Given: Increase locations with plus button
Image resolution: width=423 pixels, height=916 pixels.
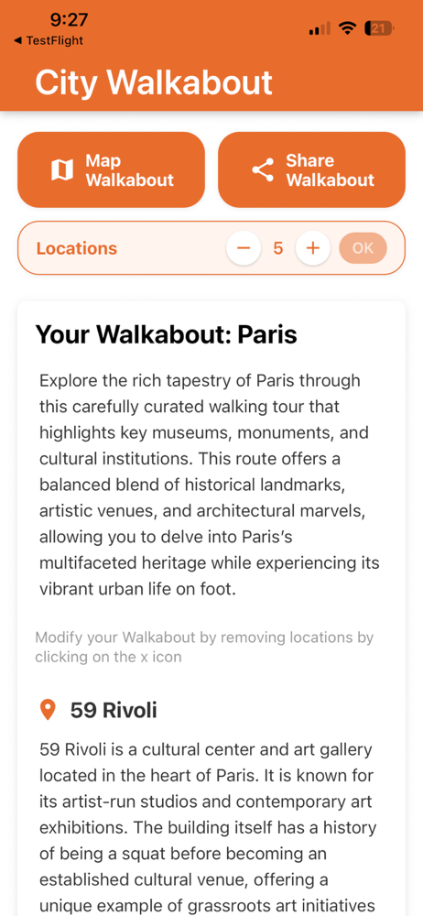Looking at the screenshot, I should (x=313, y=248).
